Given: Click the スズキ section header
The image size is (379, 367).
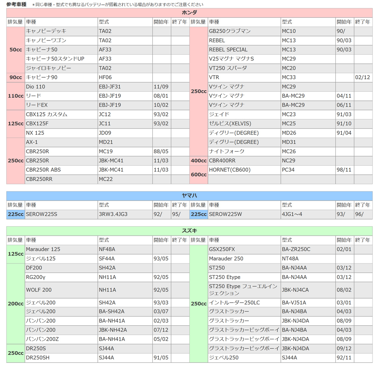Looking at the screenshot, I should (x=189, y=231).
